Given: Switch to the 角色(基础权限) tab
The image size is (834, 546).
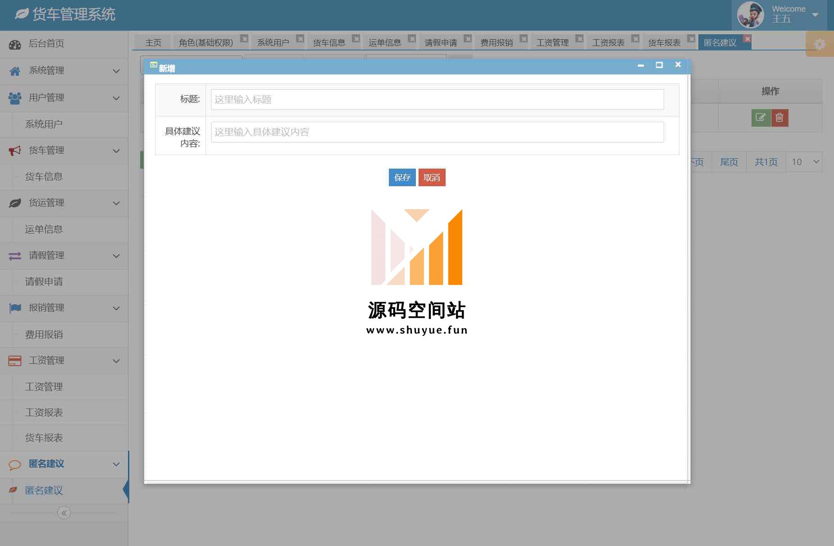Looking at the screenshot, I should 206,43.
